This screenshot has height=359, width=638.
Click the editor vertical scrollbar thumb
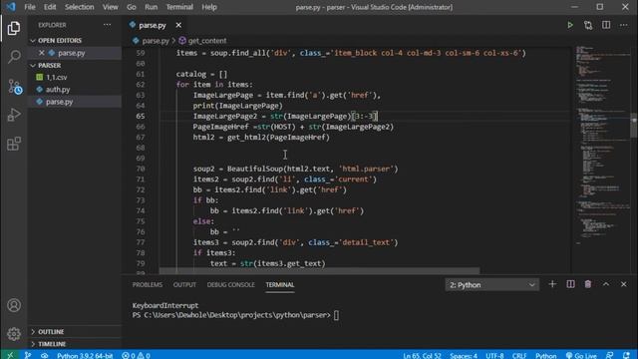click(634, 125)
